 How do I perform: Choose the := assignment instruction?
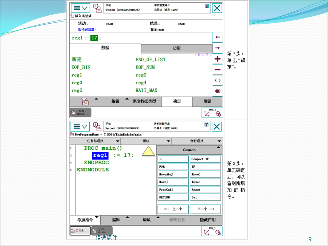tap(173, 159)
